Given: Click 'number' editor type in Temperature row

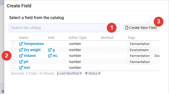Looking at the screenshot, I should click(75, 44).
